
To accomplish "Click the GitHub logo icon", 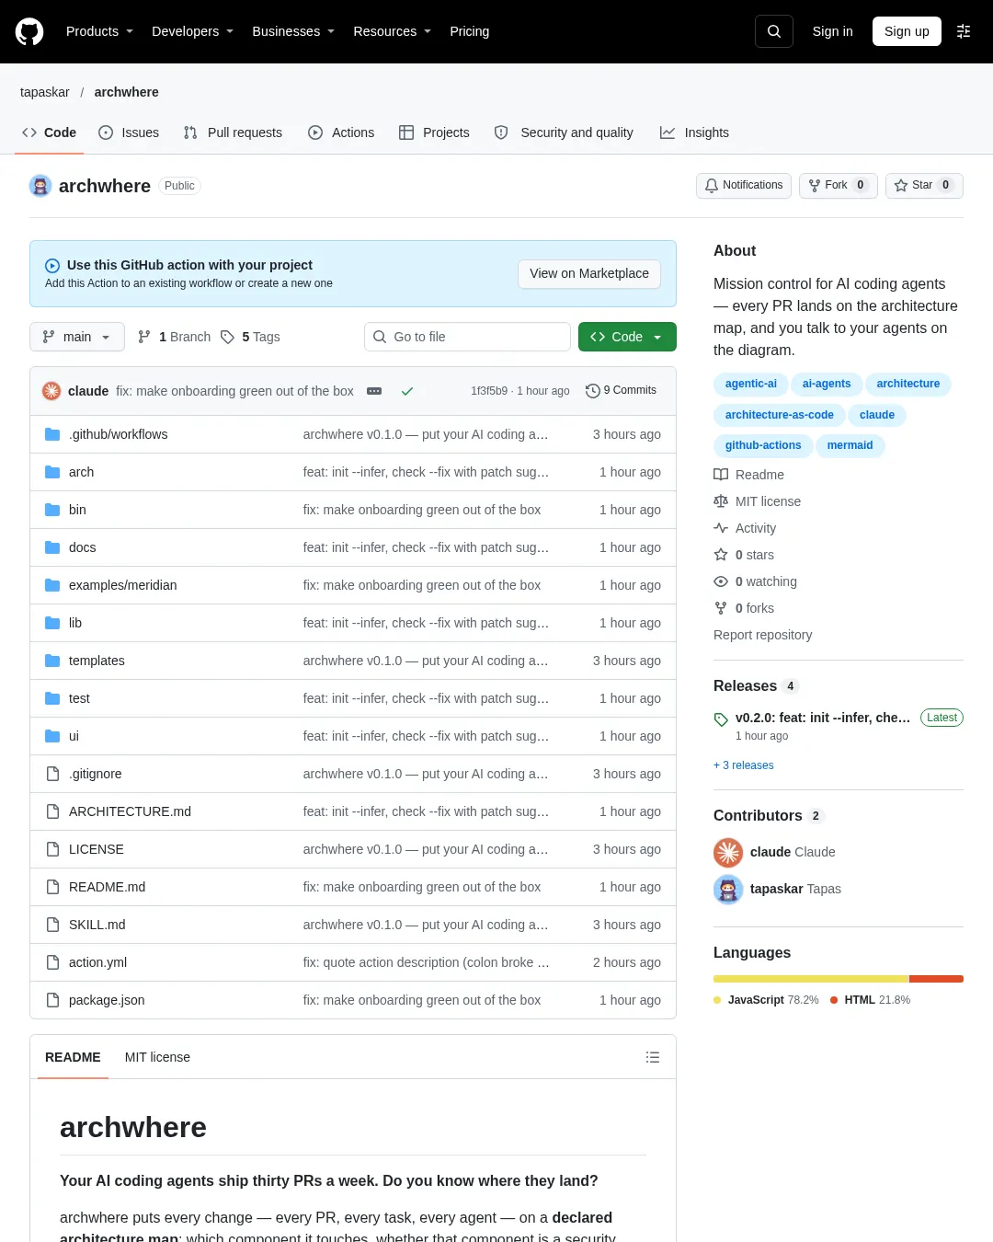I will click(29, 31).
